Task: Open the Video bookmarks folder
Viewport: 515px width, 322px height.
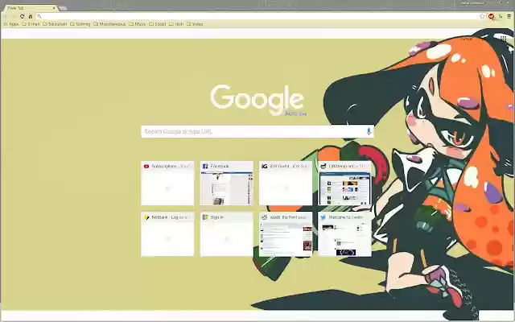Action: [x=195, y=24]
